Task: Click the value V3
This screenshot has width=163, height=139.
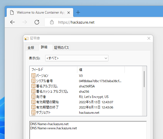Action: coord(81,76)
